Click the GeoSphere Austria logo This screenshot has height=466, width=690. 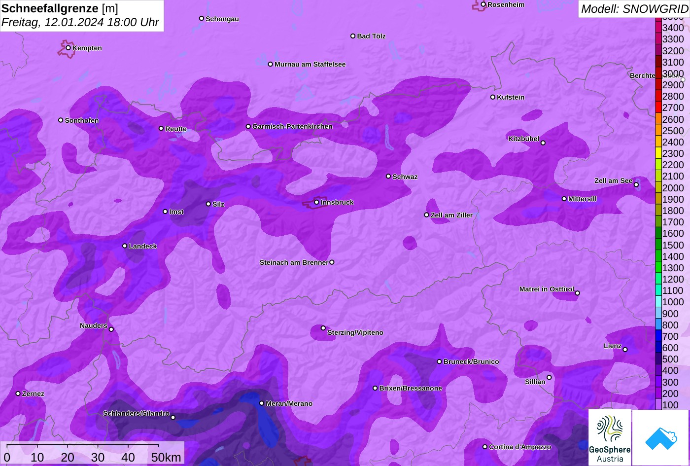pyautogui.click(x=610, y=437)
